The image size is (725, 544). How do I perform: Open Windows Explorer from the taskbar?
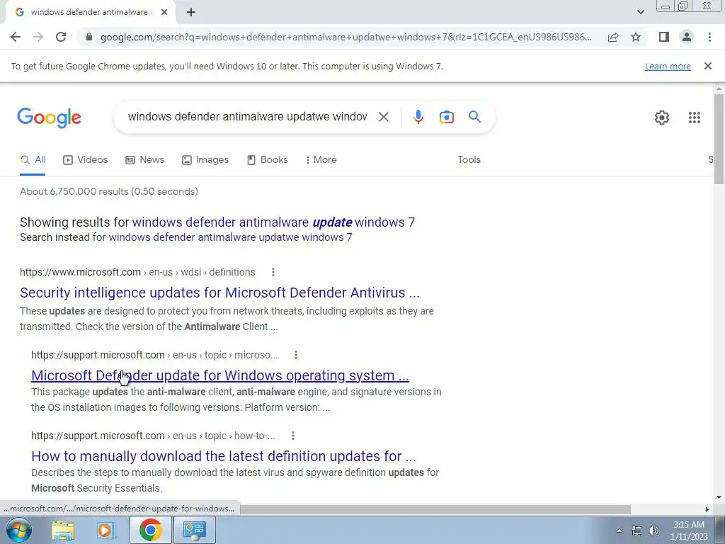pyautogui.click(x=63, y=530)
